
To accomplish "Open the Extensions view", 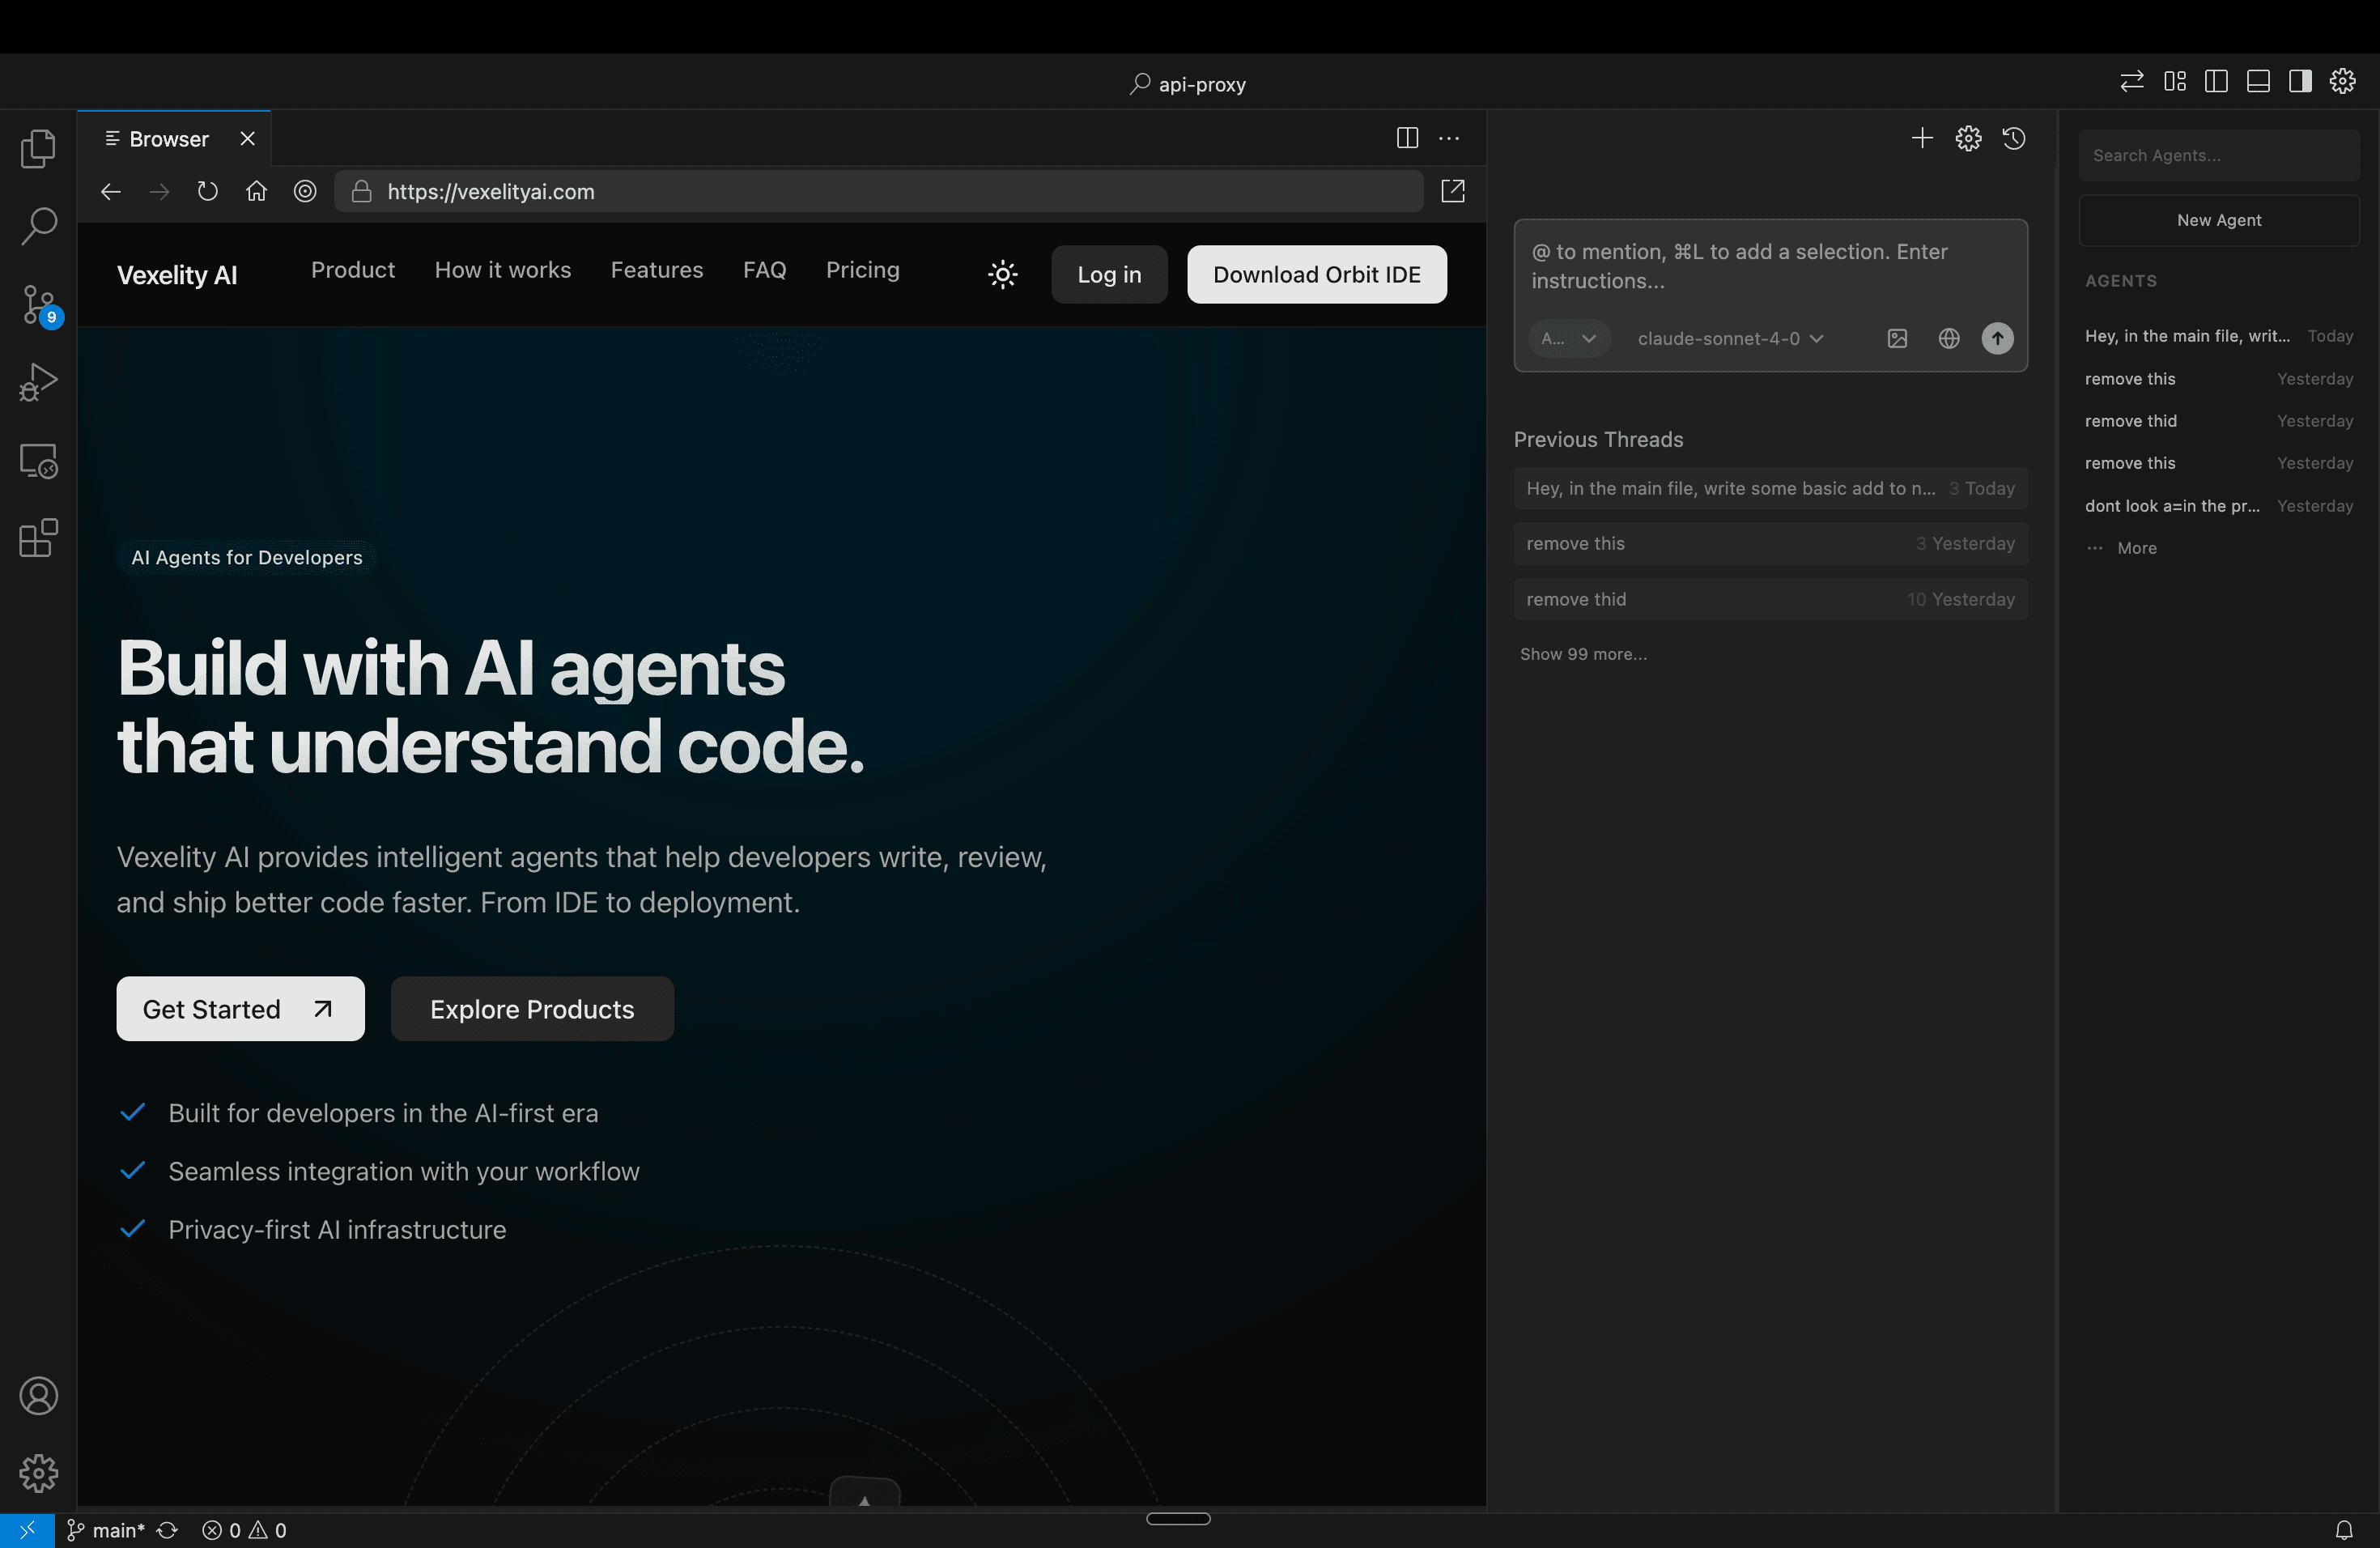I will (38, 538).
